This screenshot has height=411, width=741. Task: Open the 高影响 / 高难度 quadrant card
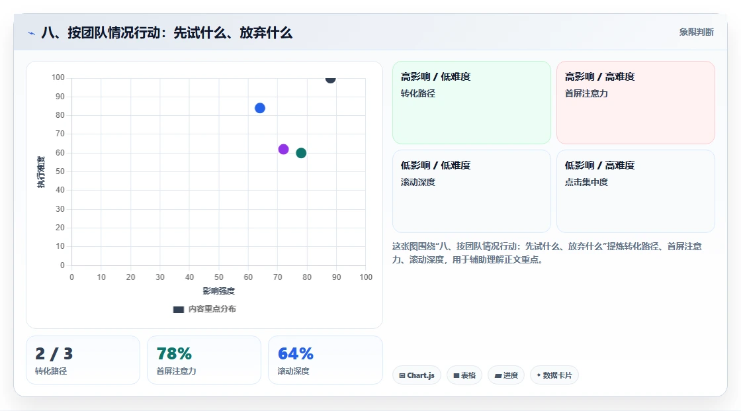(x=636, y=103)
